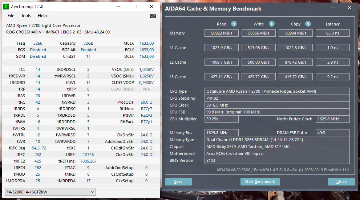
Task: Click the CPU Type field in AIDA64
Action: (277, 91)
